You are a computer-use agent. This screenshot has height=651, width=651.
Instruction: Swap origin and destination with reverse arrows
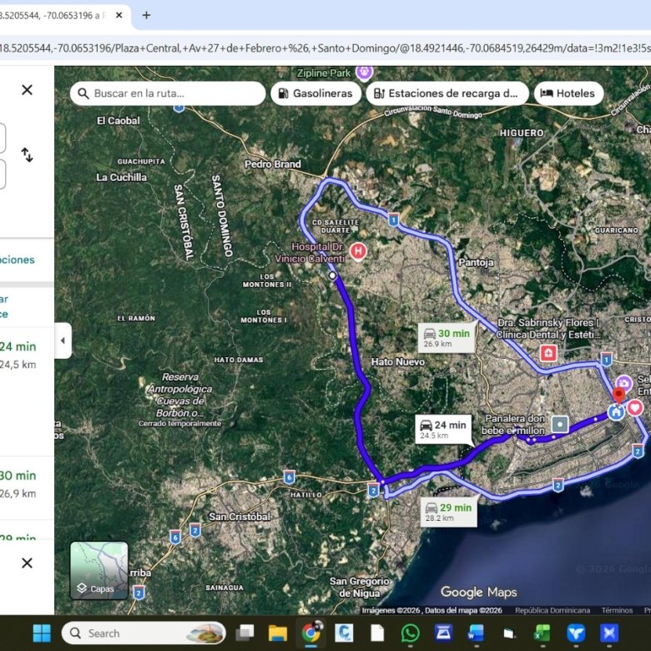point(27,155)
